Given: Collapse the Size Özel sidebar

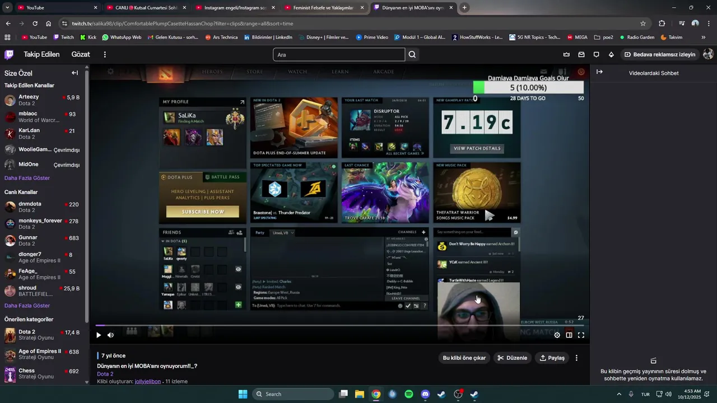Looking at the screenshot, I should point(75,73).
